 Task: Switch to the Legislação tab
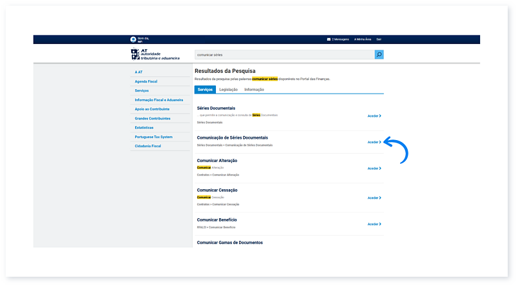tap(228, 89)
